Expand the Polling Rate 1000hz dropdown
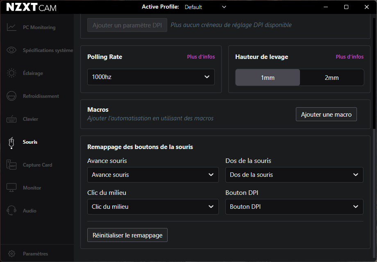This screenshot has width=377, height=262. 151,77
